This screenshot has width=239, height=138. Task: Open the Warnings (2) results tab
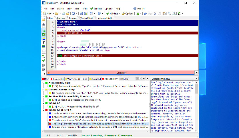(73, 79)
